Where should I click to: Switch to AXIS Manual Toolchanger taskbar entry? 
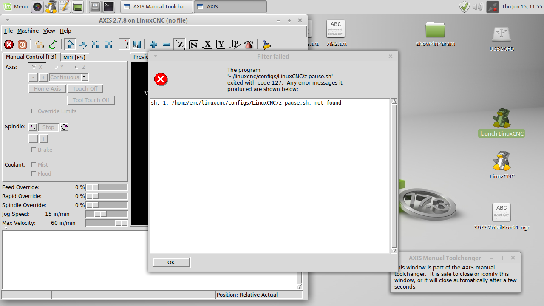pos(156,6)
